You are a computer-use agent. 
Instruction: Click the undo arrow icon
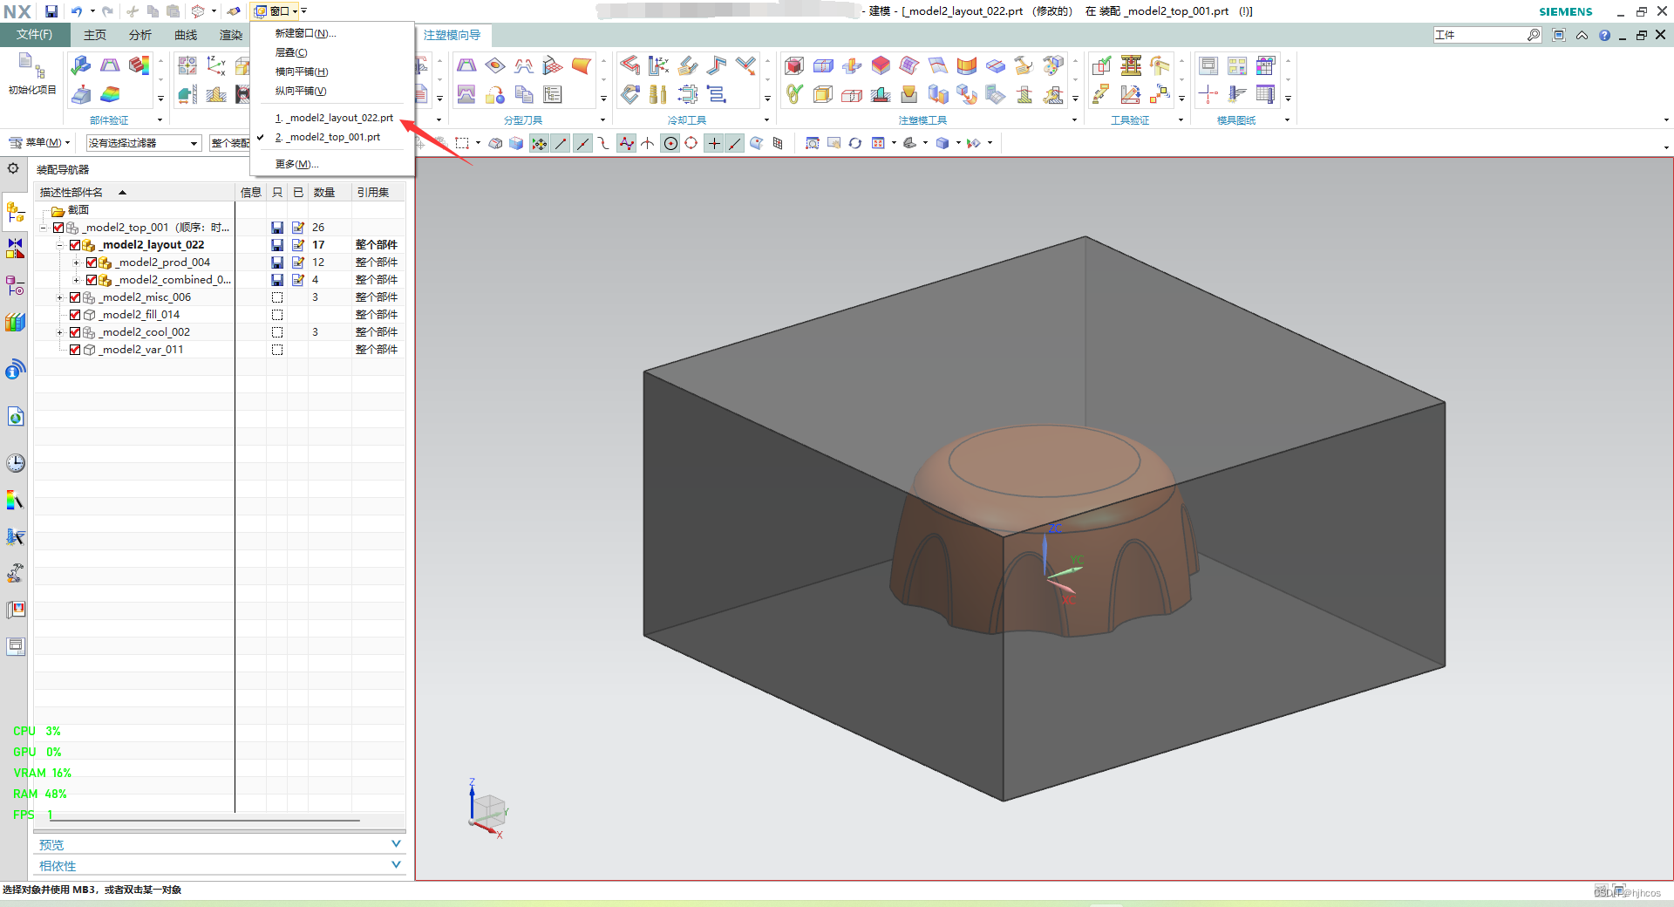tap(77, 11)
